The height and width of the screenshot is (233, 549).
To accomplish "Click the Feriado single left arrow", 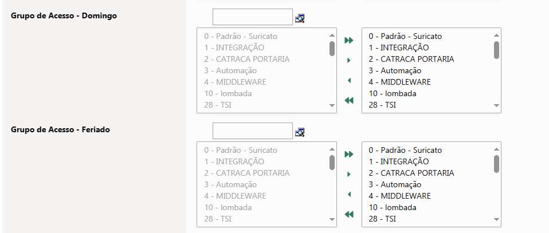I will pyautogui.click(x=349, y=195).
